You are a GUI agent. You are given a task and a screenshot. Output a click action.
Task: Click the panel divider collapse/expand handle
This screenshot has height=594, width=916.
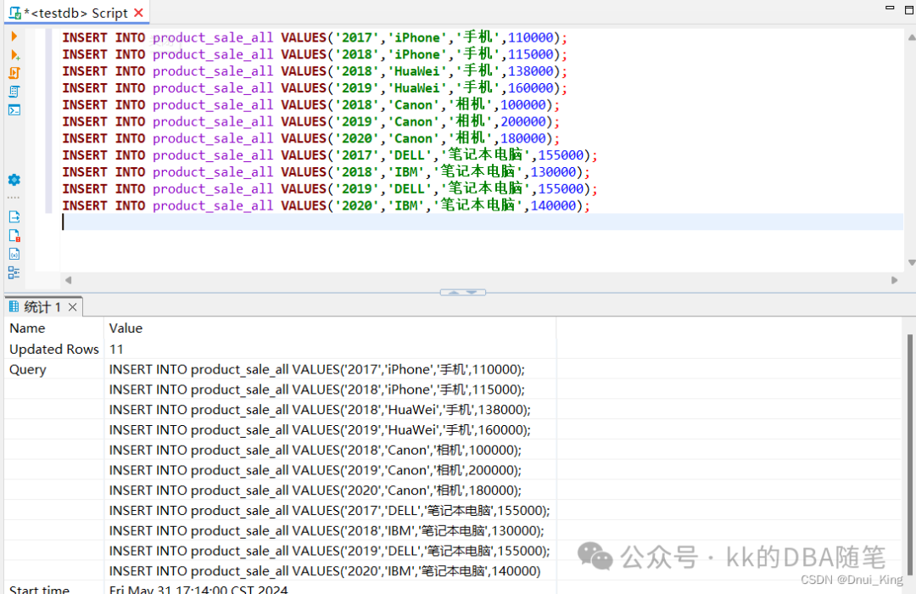tap(463, 292)
